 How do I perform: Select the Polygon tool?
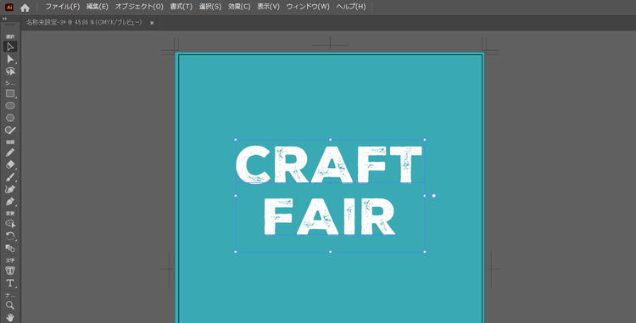(10, 118)
